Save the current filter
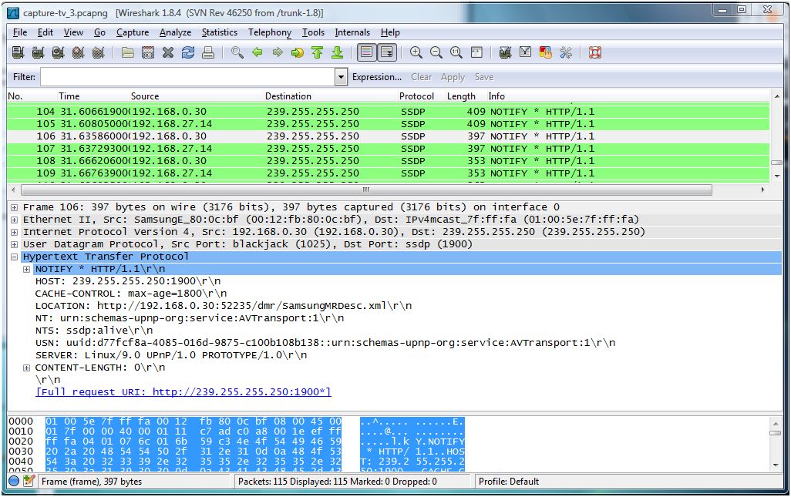The height and width of the screenshot is (497, 791). pyautogui.click(x=484, y=77)
